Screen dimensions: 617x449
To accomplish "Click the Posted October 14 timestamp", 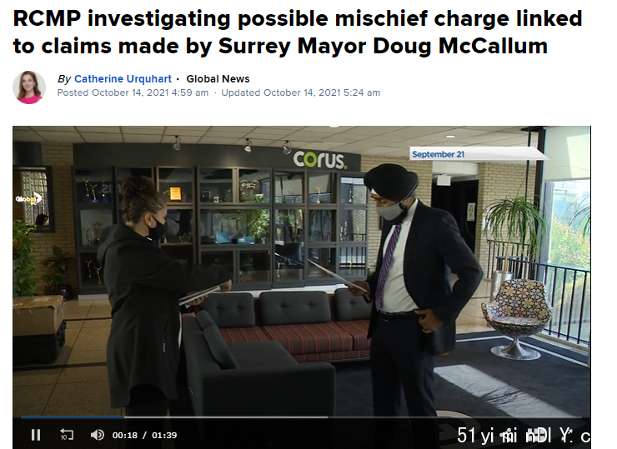I will [x=133, y=92].
